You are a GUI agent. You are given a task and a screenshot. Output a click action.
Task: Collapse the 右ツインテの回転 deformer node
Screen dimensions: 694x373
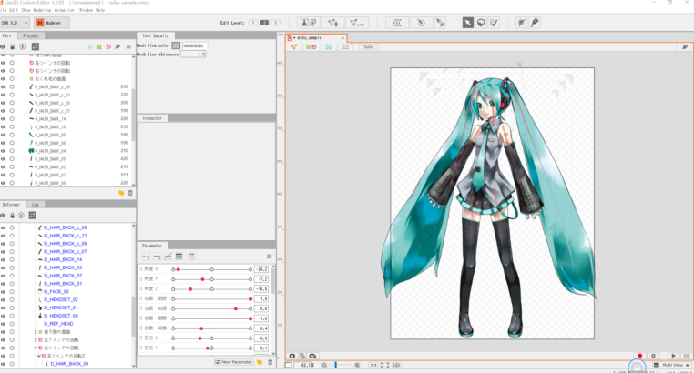point(36,348)
